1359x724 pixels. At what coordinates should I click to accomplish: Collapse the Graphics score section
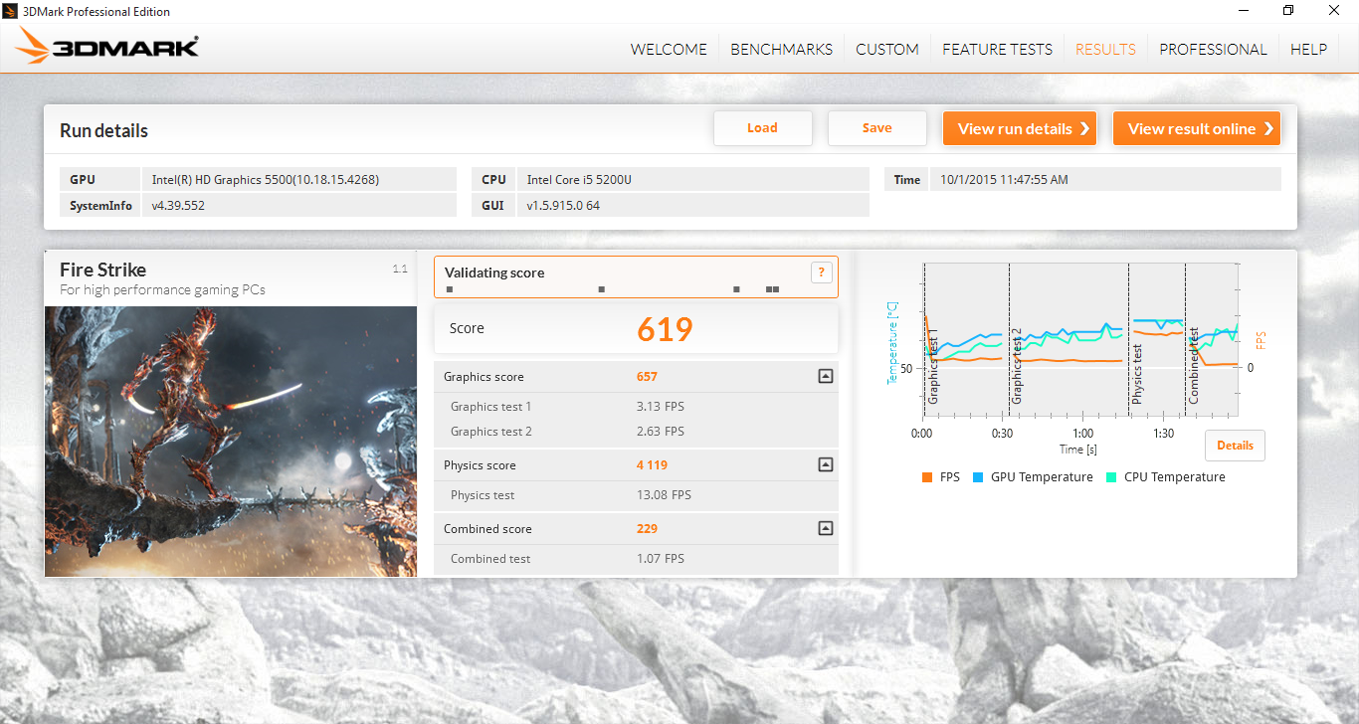coord(825,377)
